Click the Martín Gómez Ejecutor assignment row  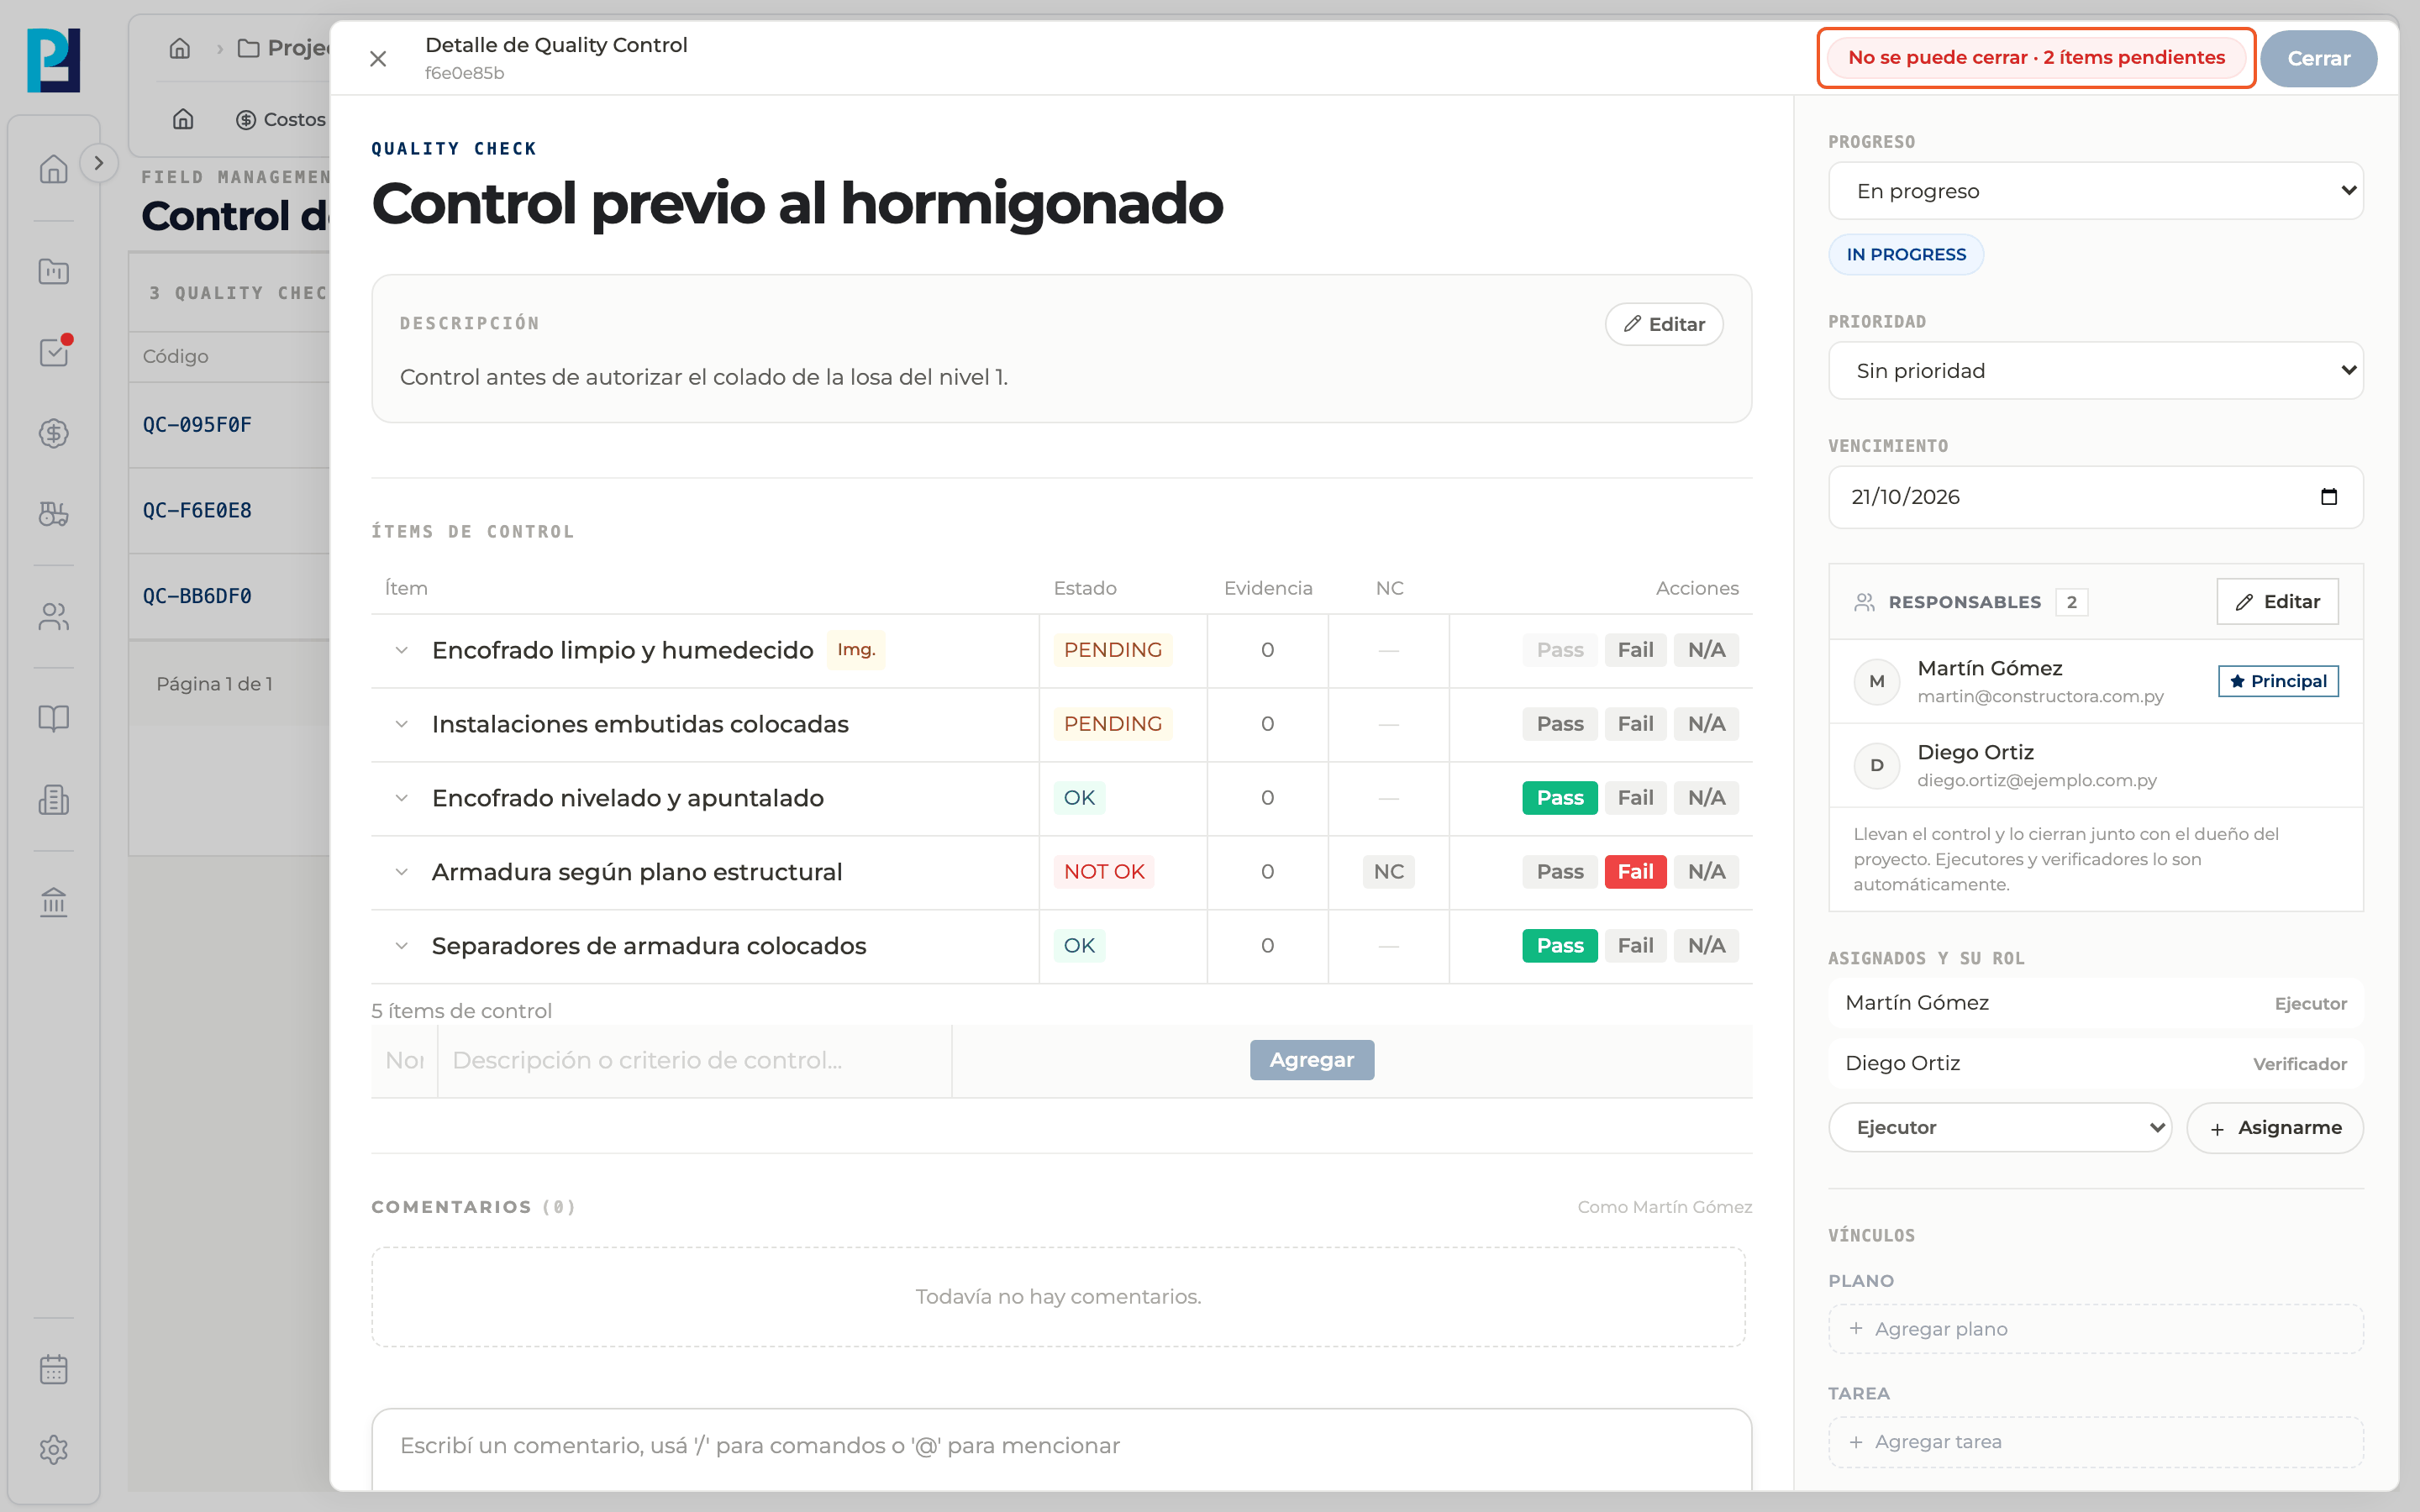click(x=2095, y=1003)
